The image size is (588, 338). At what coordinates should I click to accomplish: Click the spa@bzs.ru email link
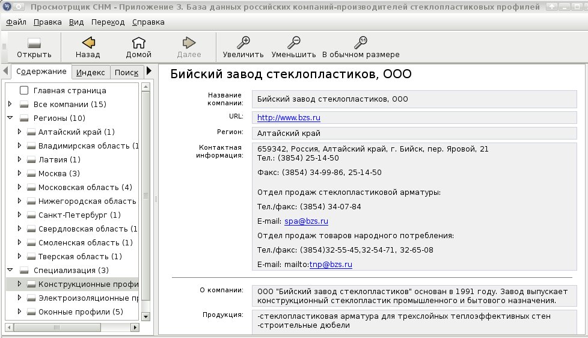pyautogui.click(x=307, y=221)
